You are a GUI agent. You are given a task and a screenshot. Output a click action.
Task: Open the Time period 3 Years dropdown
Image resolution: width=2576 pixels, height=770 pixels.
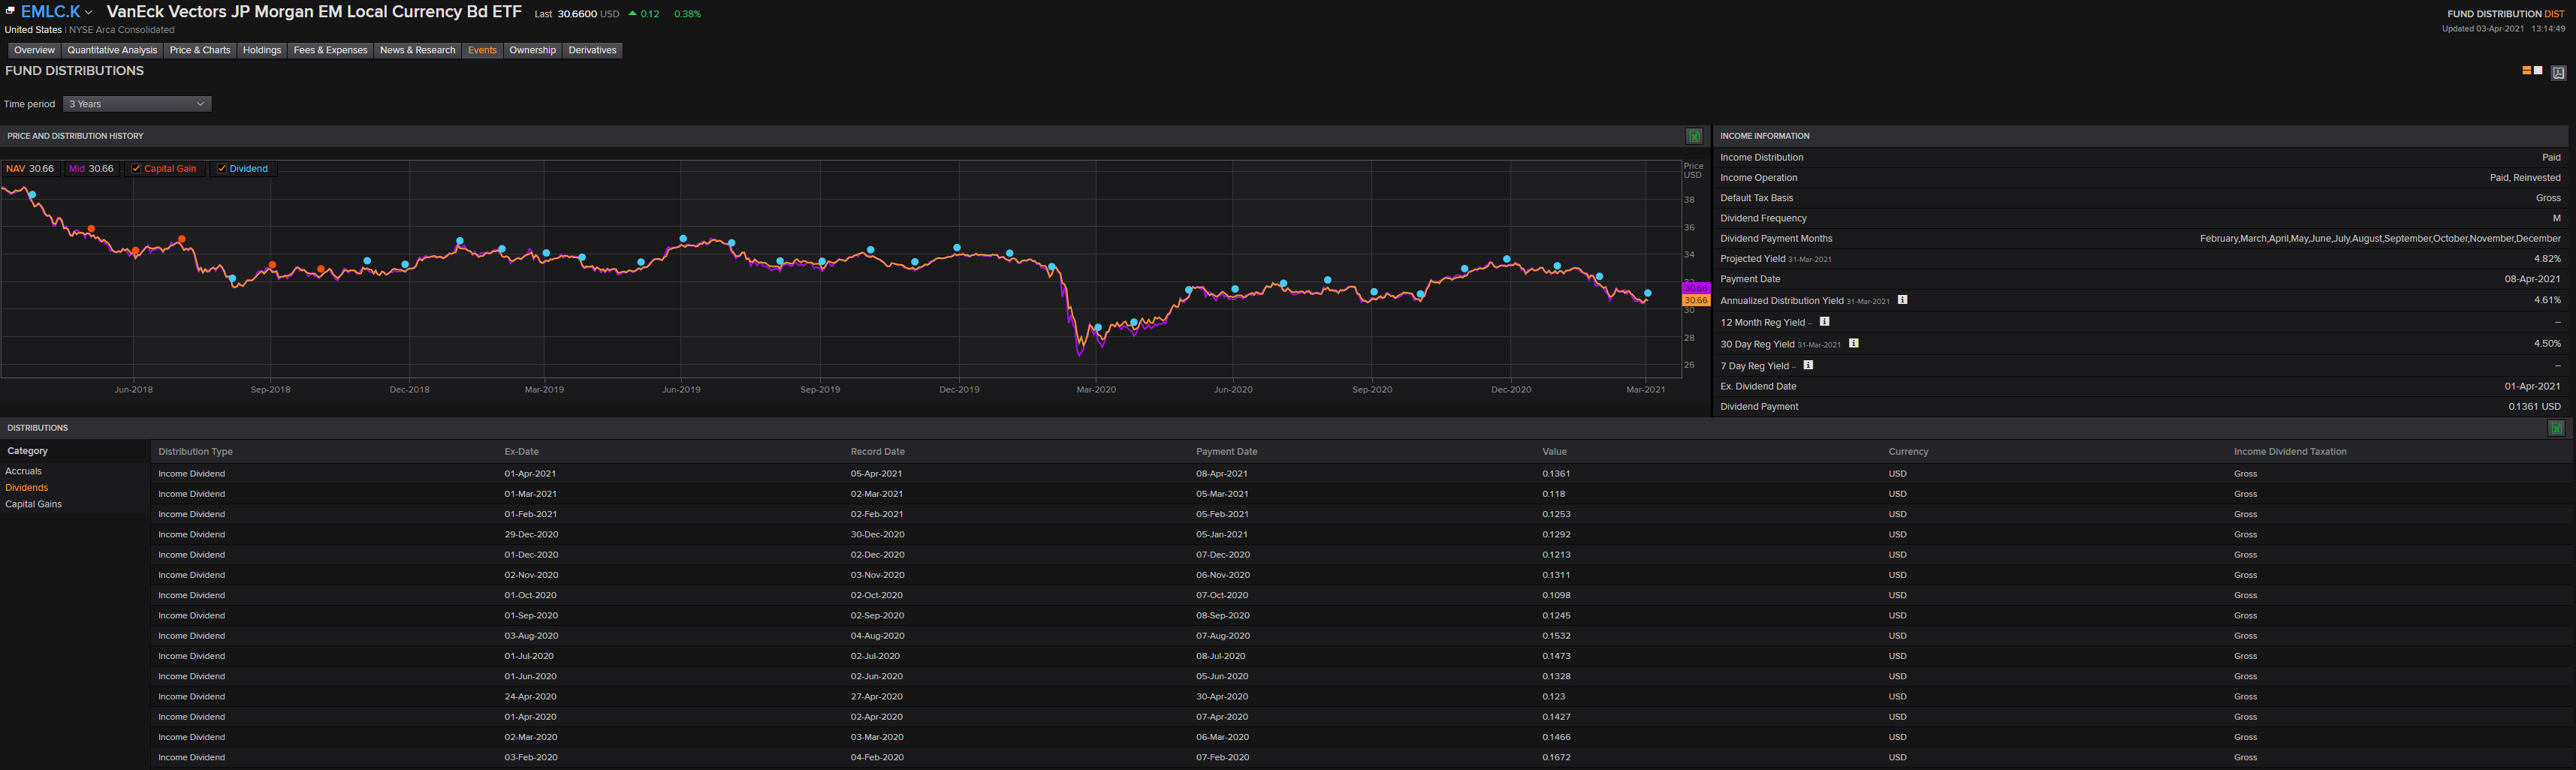pyautogui.click(x=137, y=104)
